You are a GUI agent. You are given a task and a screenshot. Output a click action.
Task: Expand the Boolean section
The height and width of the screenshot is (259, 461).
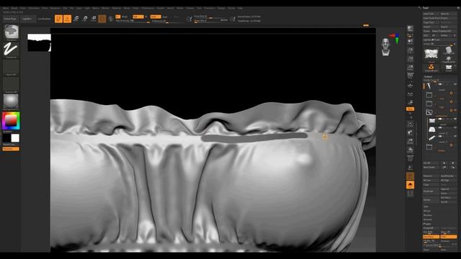(428, 215)
